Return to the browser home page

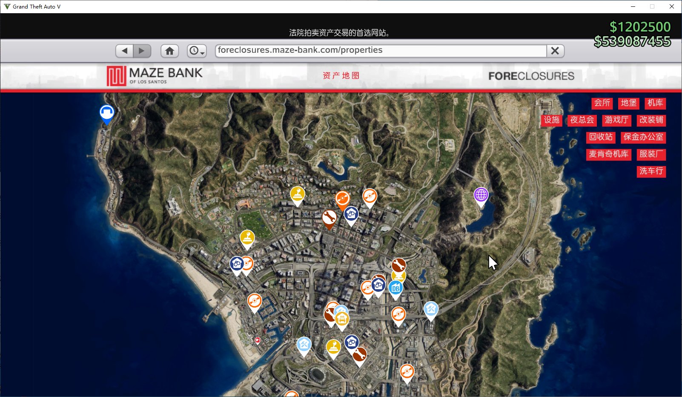[169, 51]
